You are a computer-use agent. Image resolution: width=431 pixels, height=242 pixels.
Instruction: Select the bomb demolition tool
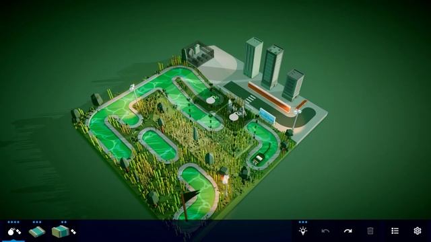[14, 231]
